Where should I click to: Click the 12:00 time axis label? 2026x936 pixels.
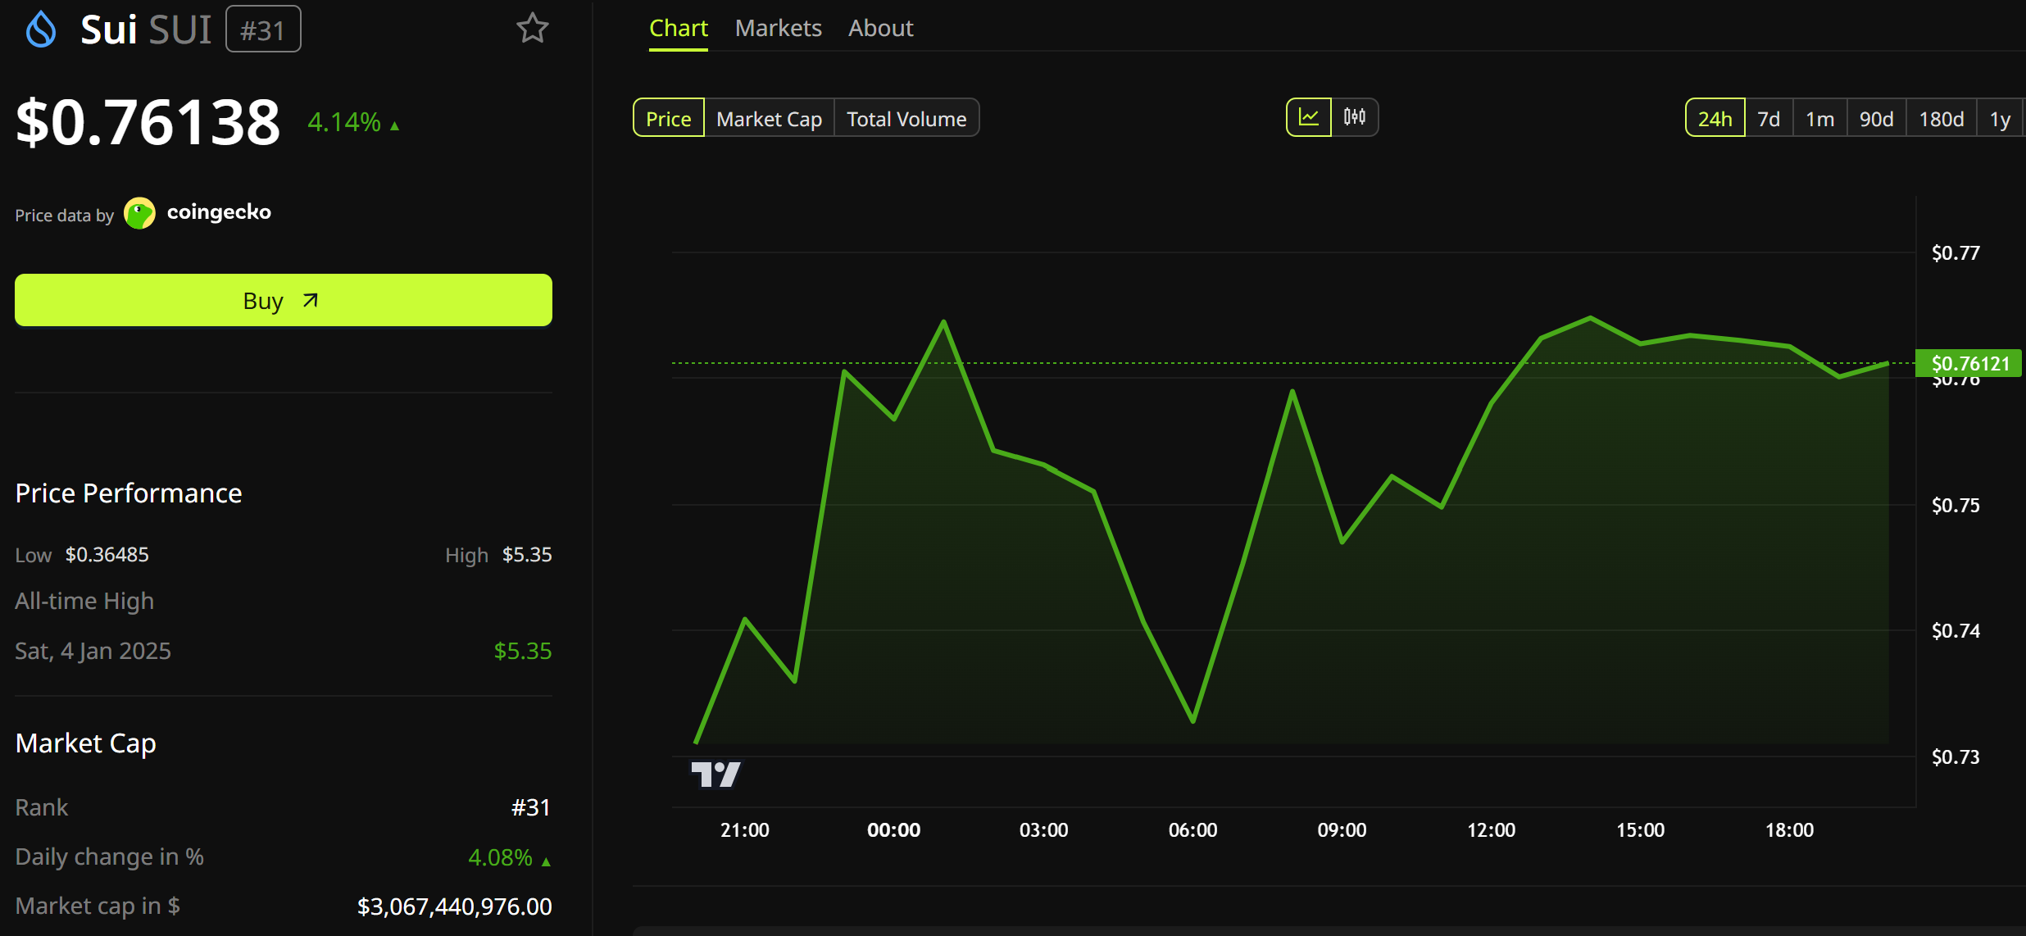[1491, 830]
